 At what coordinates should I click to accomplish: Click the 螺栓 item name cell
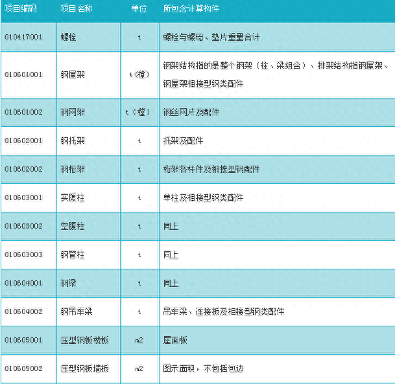point(69,38)
